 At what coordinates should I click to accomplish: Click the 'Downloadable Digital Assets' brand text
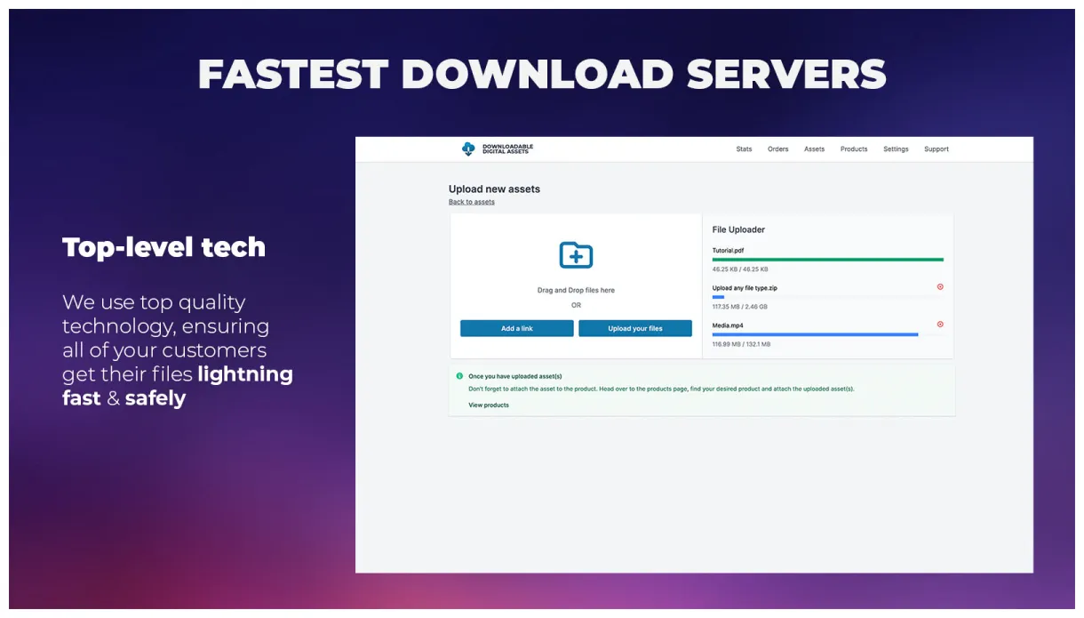[507, 149]
